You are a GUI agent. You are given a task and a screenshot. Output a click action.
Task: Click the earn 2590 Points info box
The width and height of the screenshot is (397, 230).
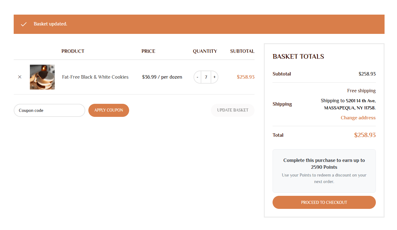324,171
